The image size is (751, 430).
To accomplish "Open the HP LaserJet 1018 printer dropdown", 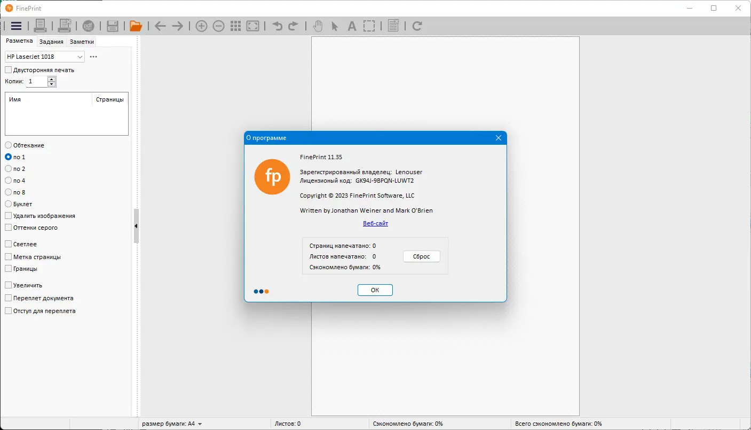I will point(45,57).
